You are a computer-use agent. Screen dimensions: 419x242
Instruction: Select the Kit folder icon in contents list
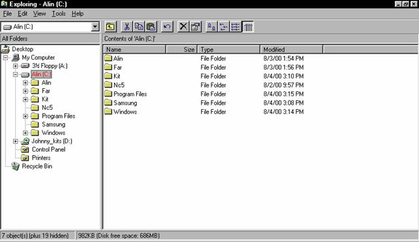click(x=108, y=76)
